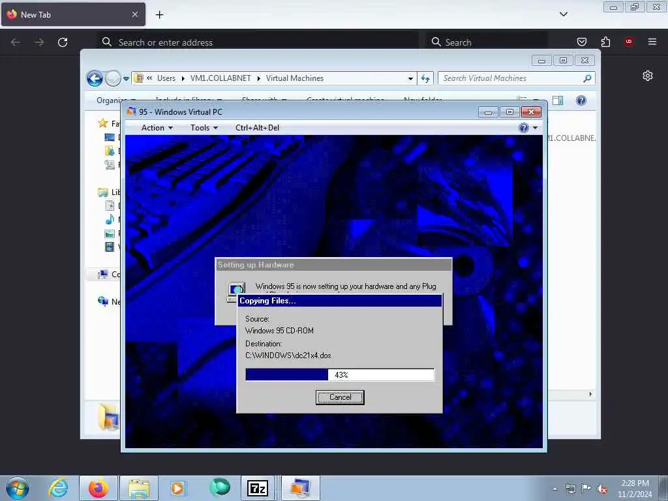Click the muted volume tray icon
The width and height of the screenshot is (668, 501).
(x=602, y=489)
